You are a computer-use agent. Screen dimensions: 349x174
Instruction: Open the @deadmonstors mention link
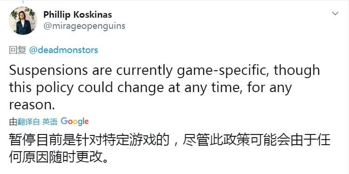[63, 50]
